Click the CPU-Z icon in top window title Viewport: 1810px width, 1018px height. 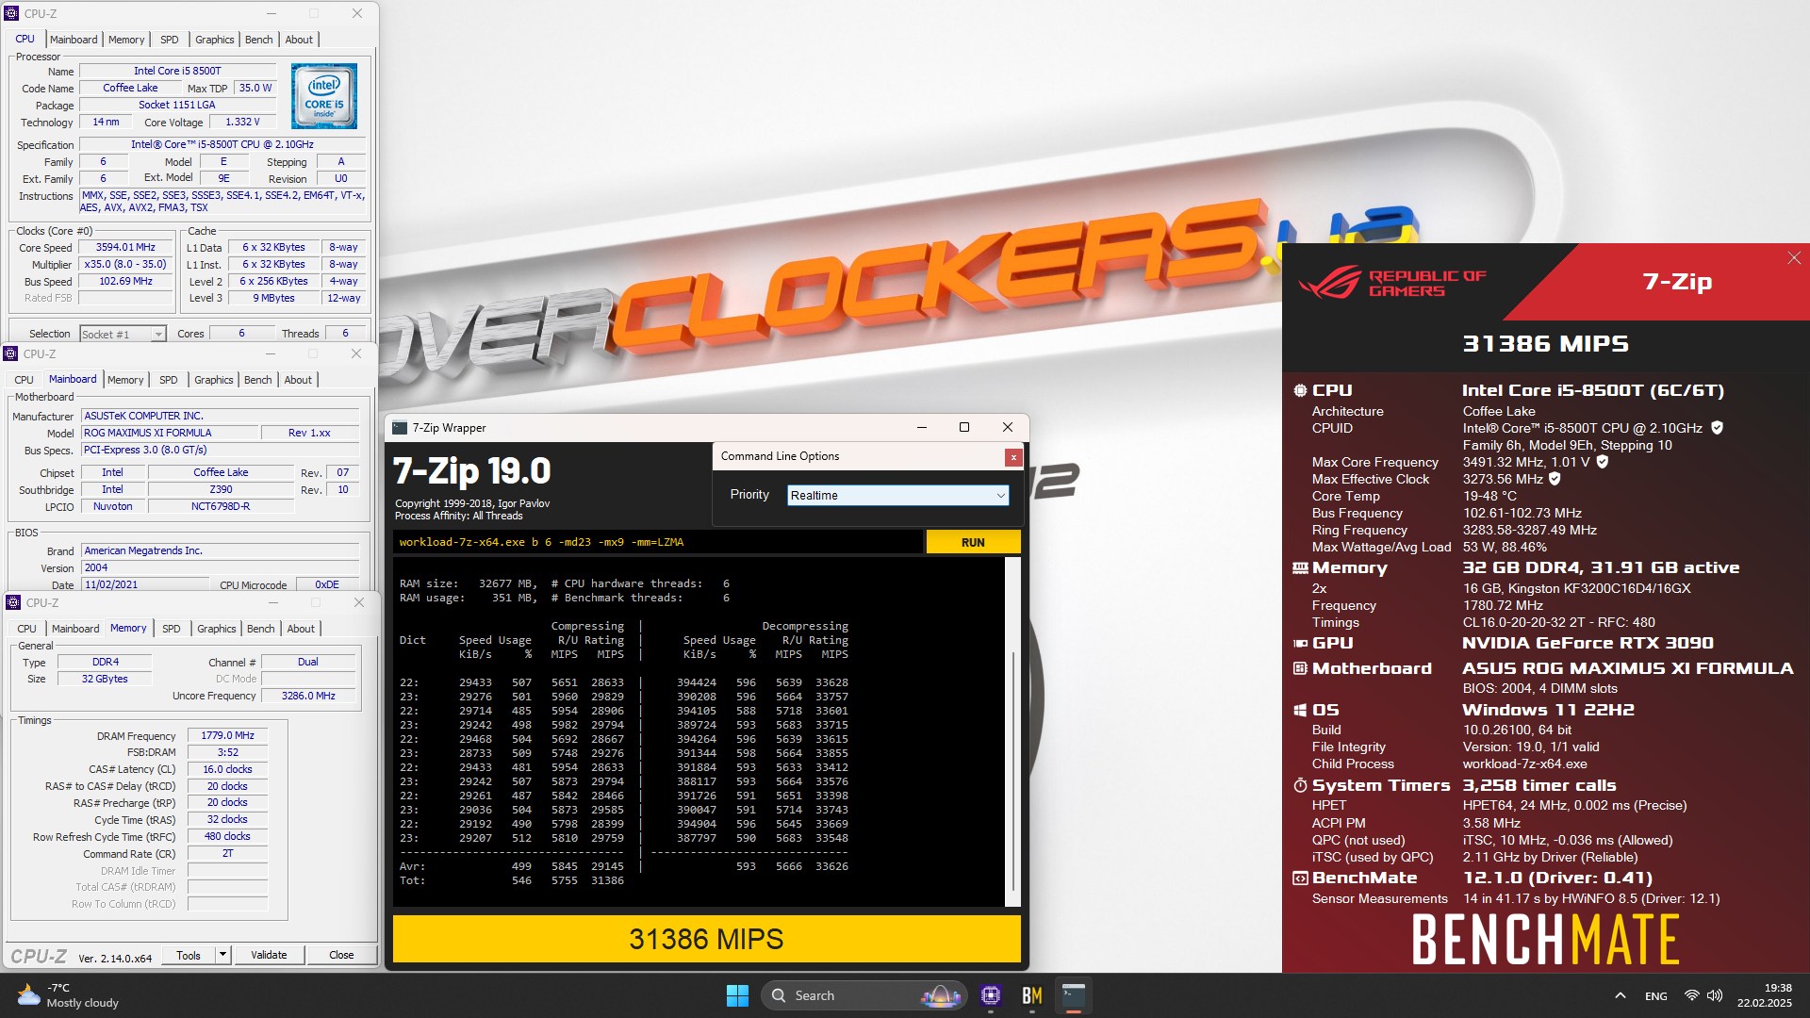11,14
